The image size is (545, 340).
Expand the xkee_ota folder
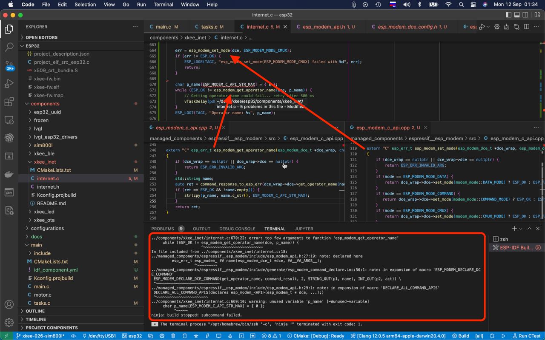click(x=45, y=220)
